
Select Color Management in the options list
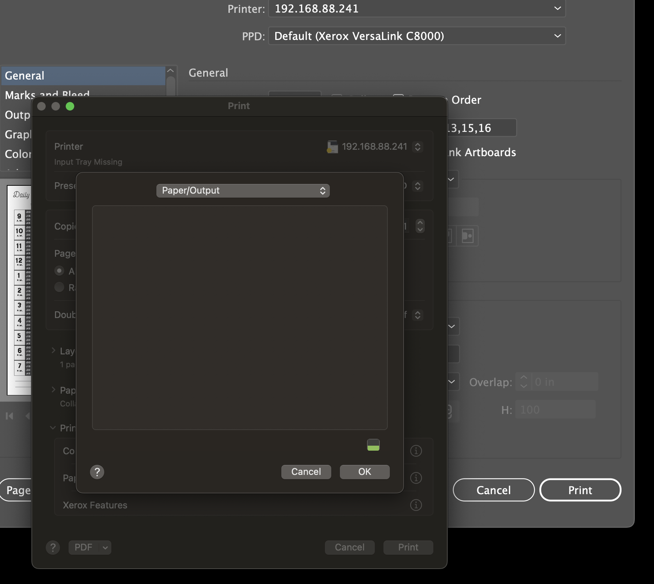click(x=17, y=154)
